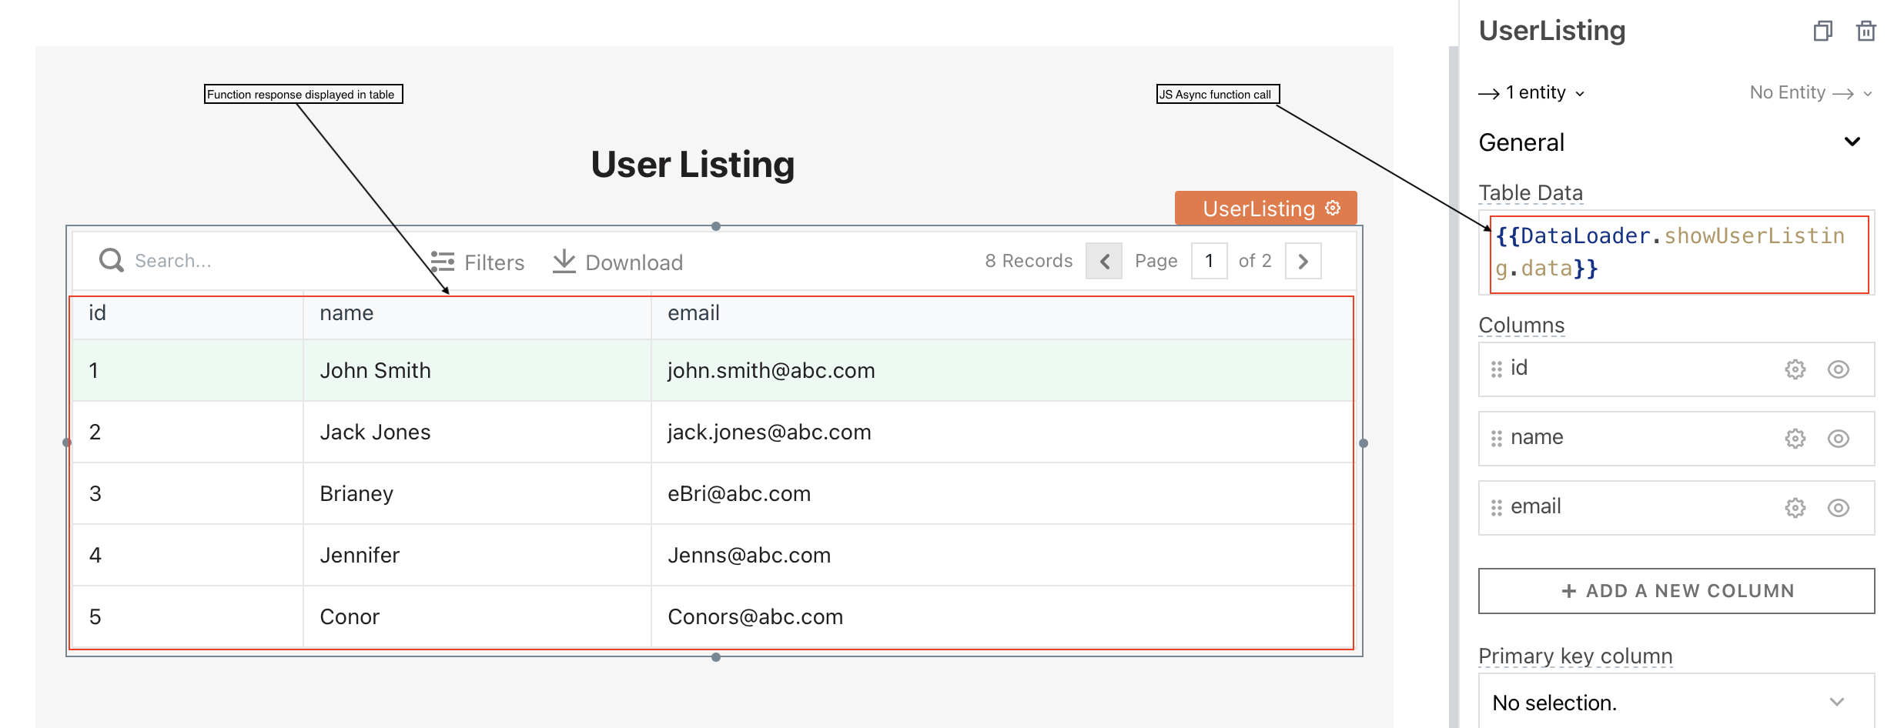This screenshot has height=728, width=1894.
Task: Hide the email column
Action: pos(1839,506)
